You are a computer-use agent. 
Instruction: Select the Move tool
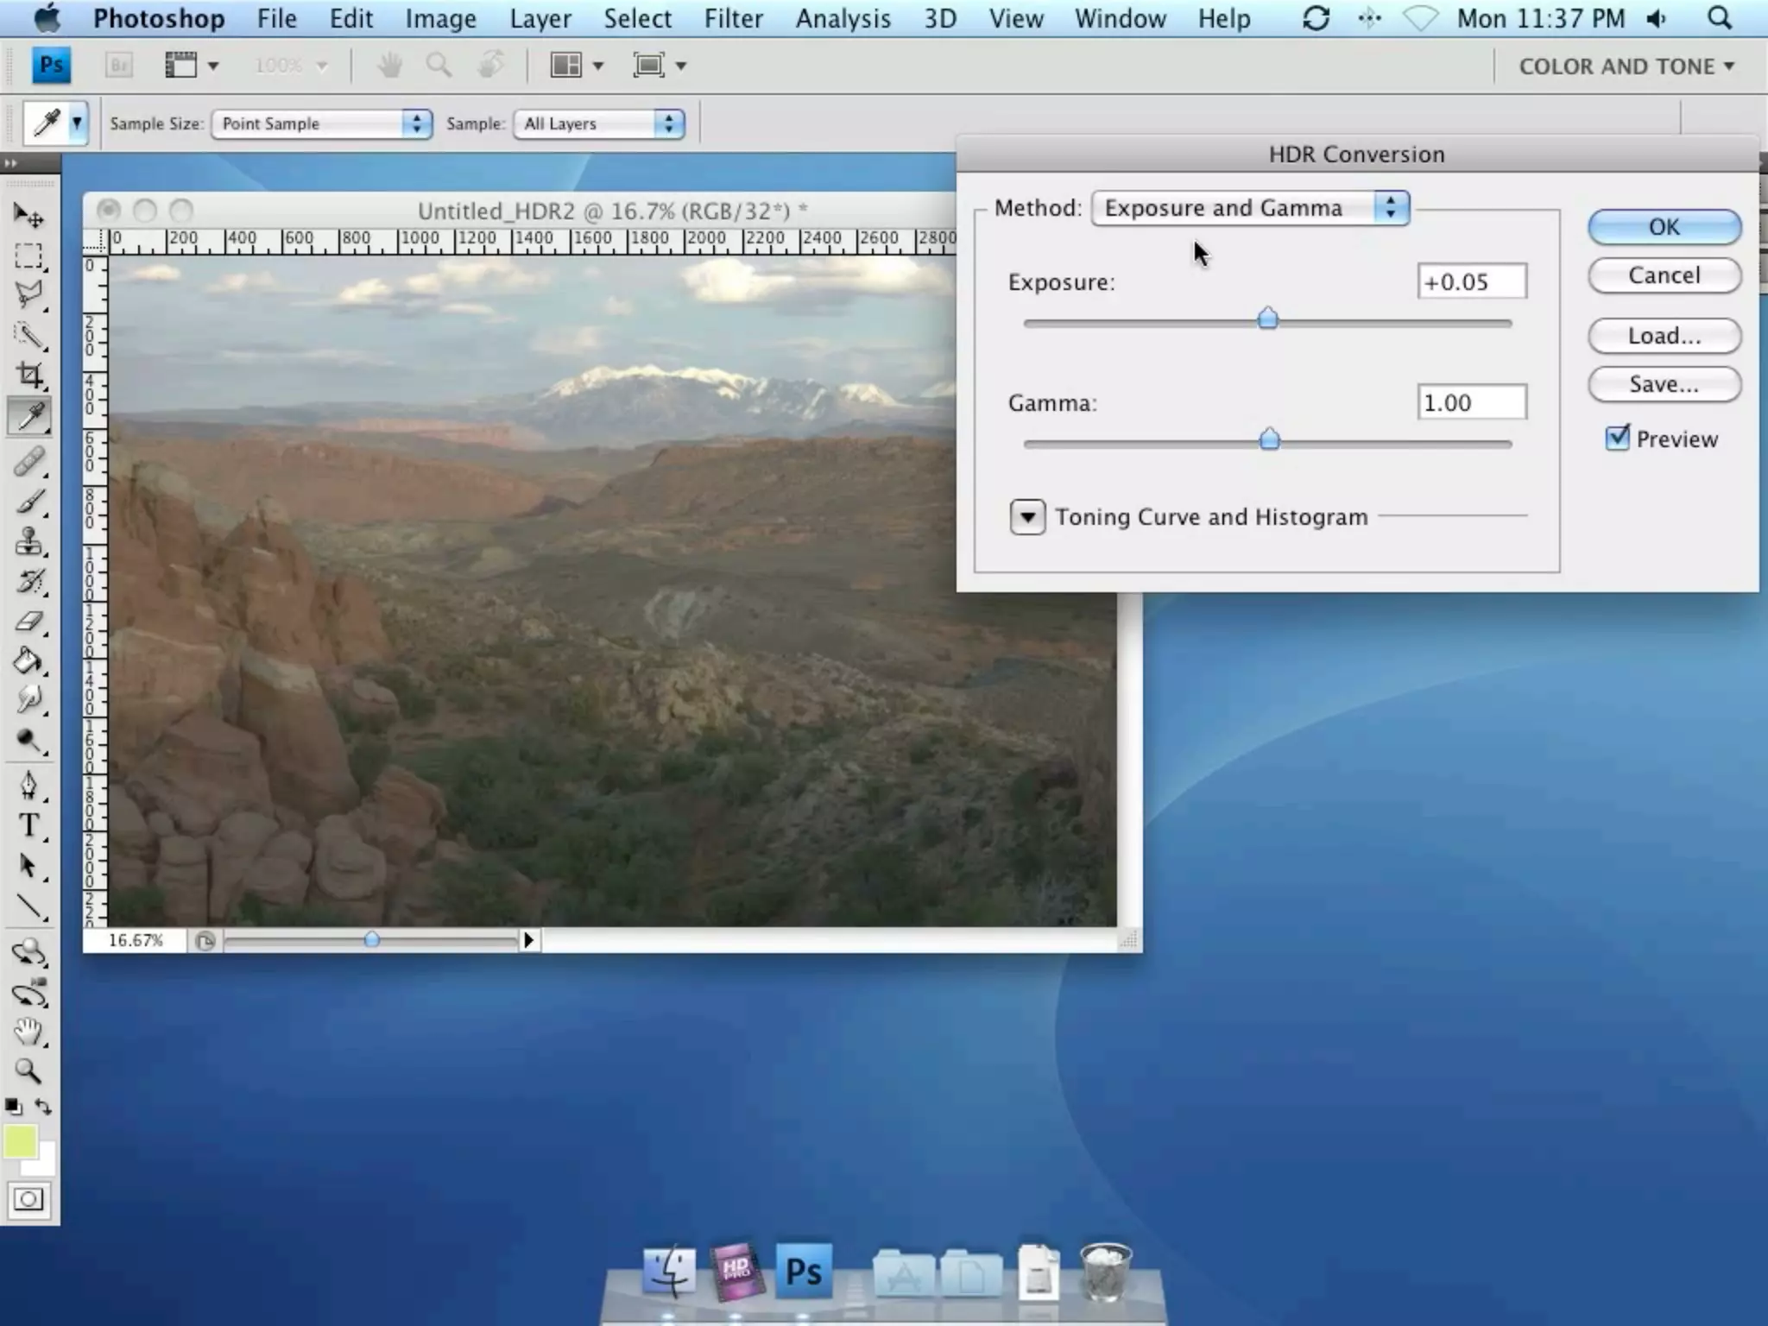(x=28, y=216)
